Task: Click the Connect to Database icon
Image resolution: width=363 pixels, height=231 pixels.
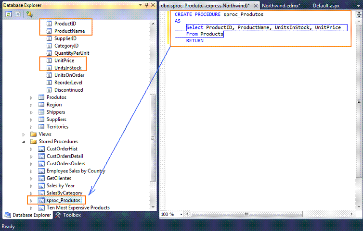Action: (x=29, y=14)
